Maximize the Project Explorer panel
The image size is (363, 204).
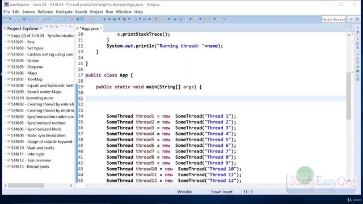click(x=70, y=27)
